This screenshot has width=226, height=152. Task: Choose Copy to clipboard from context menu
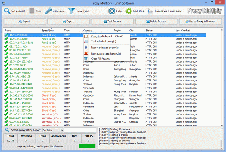tap(107, 36)
